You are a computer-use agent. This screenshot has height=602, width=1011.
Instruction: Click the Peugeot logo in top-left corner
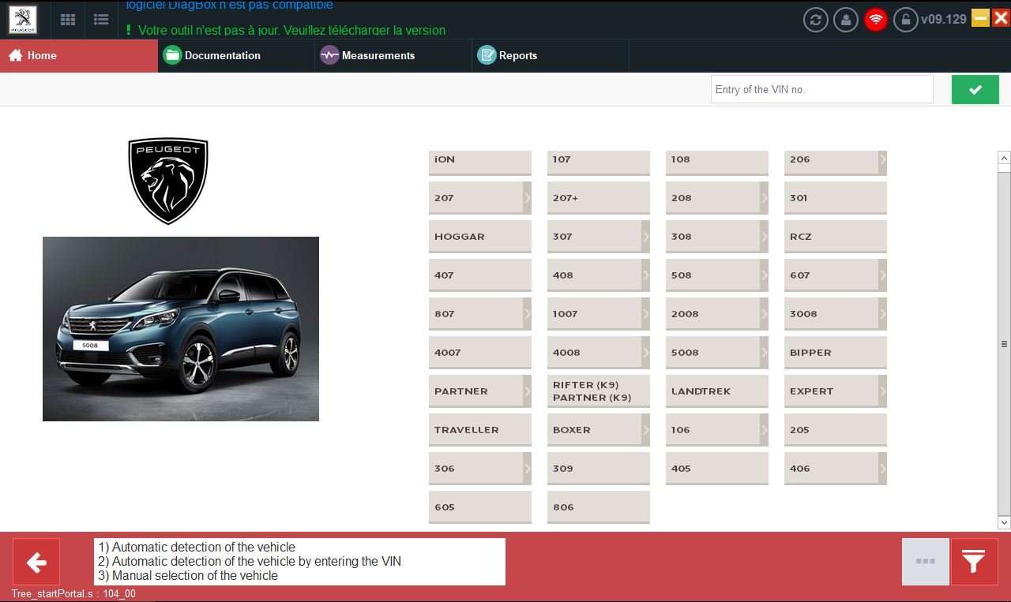pyautogui.click(x=22, y=20)
